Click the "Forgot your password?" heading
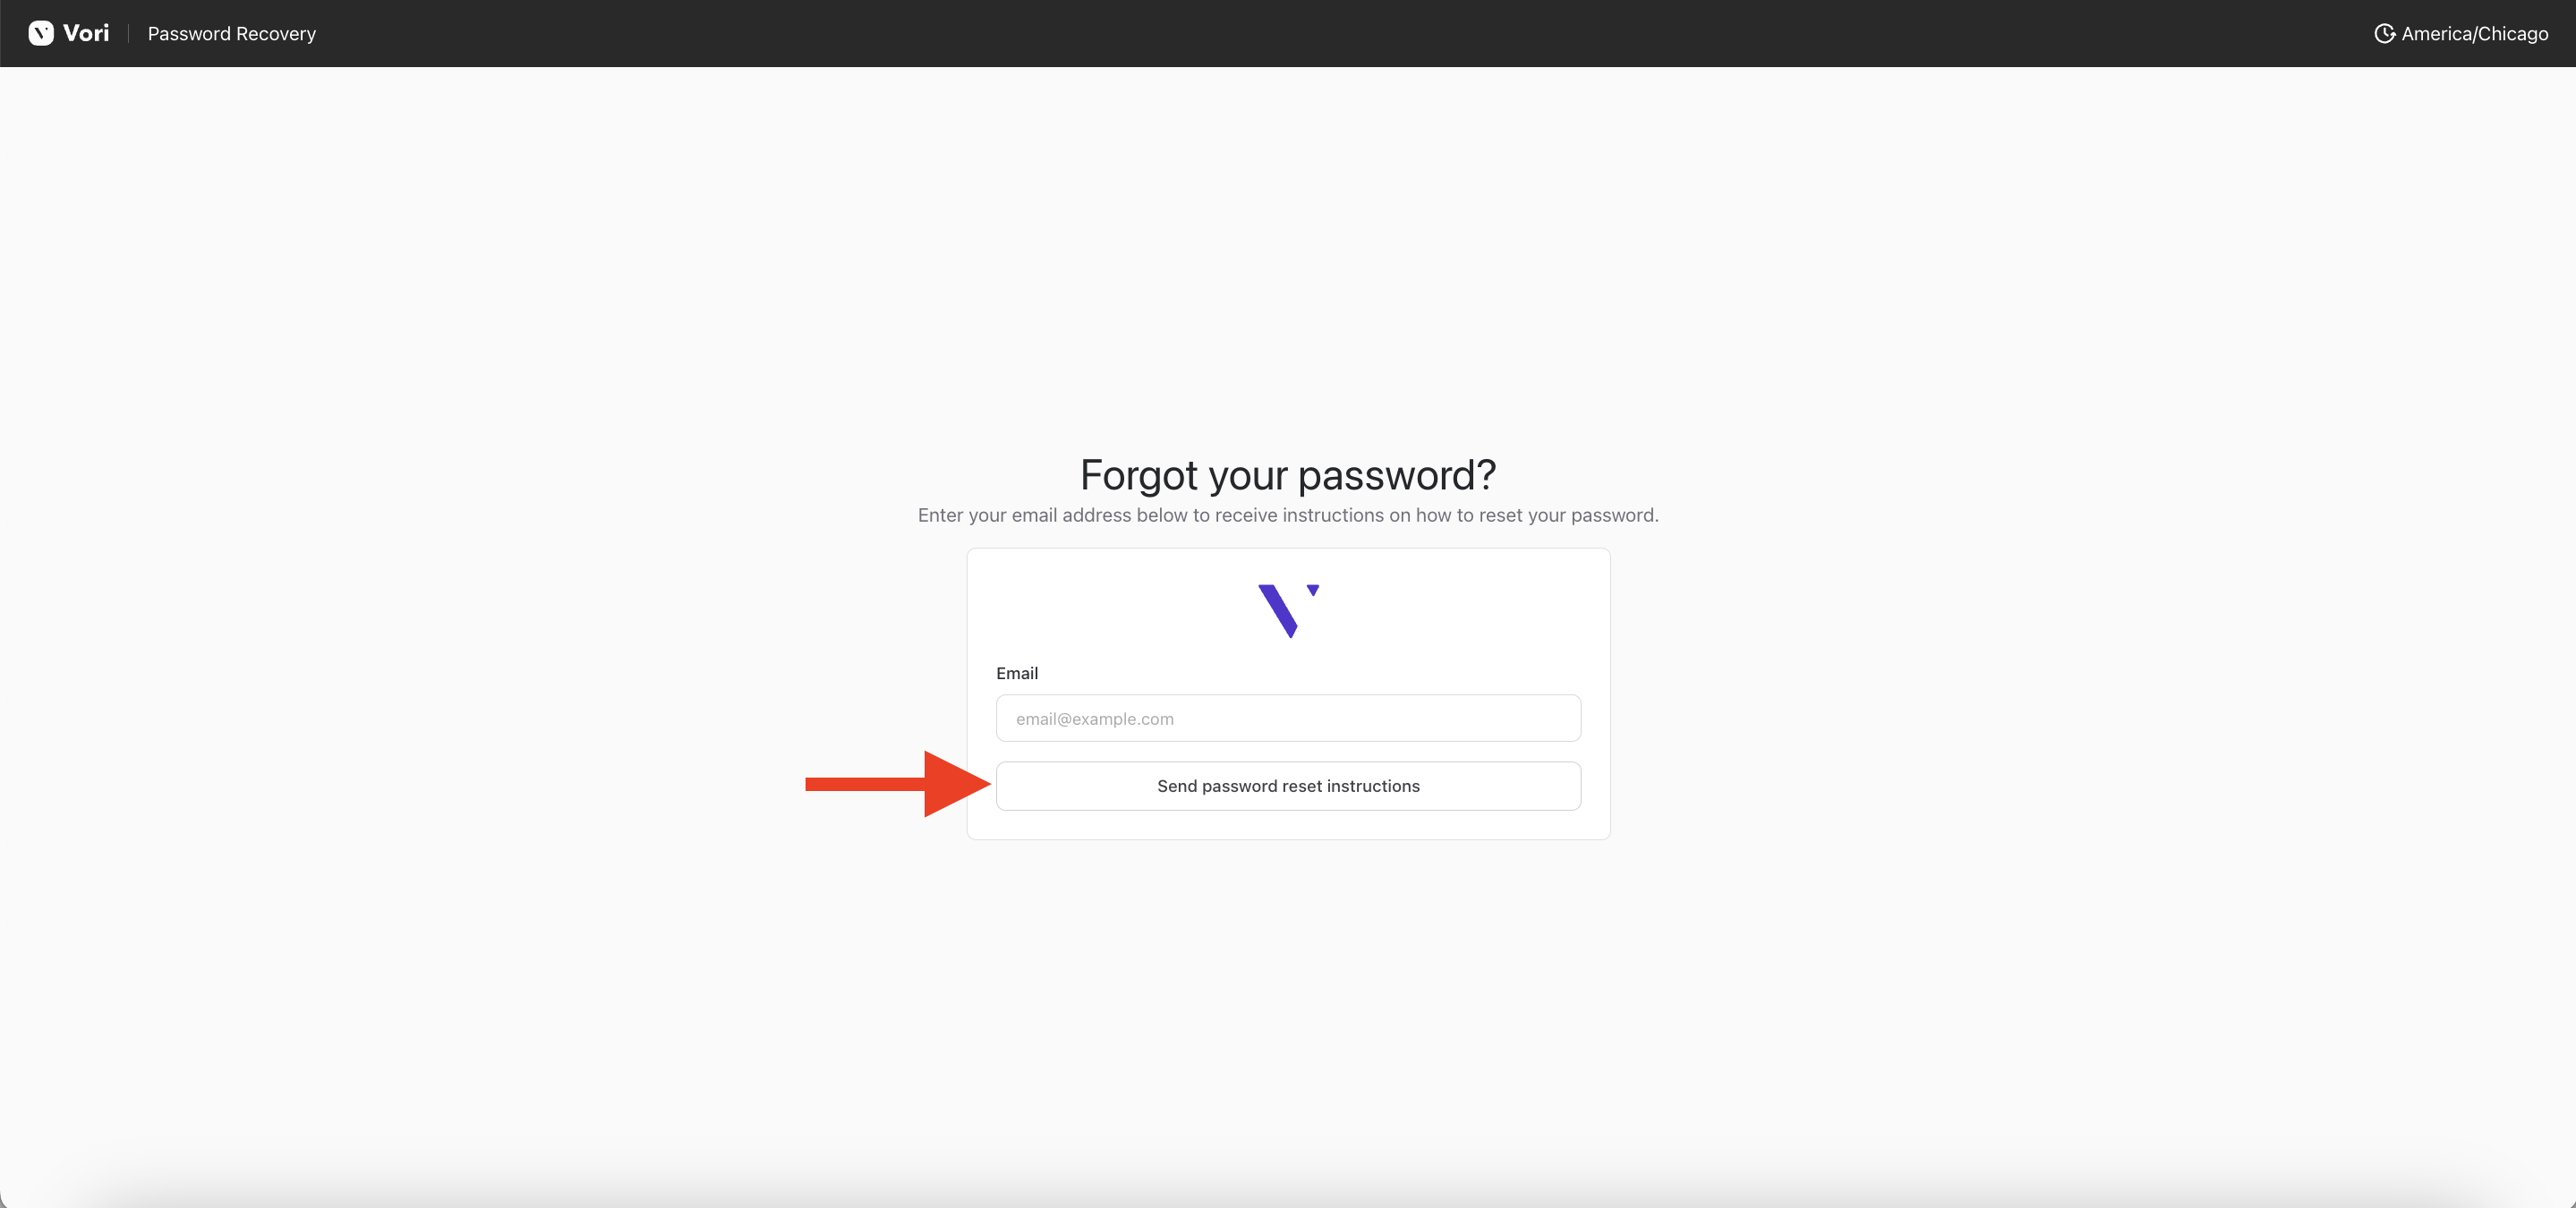2576x1208 pixels. point(1288,475)
